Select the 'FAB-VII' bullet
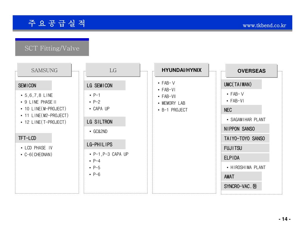 point(169,96)
